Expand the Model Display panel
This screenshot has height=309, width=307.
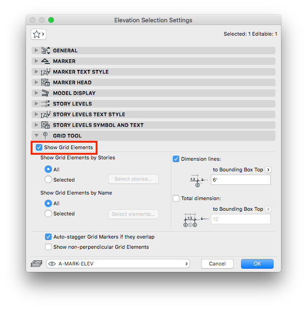point(36,93)
